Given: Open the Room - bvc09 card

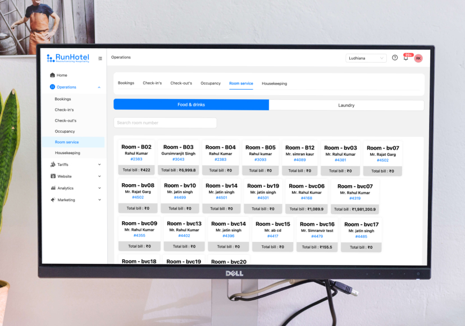Looking at the screenshot, I should (139, 234).
